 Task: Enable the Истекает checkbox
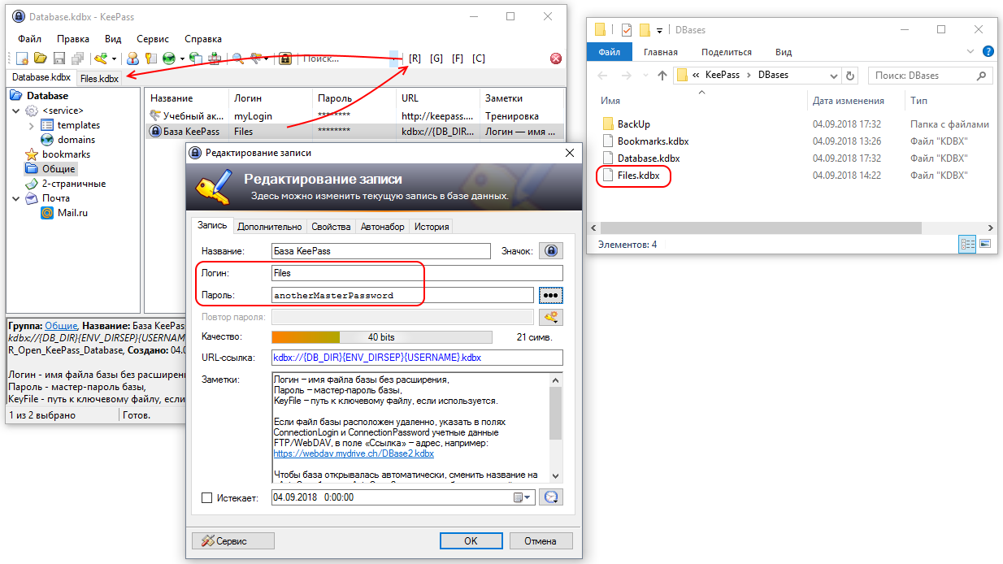206,497
